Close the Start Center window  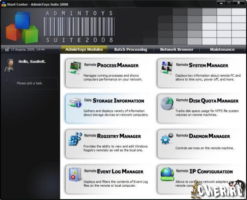239,3
